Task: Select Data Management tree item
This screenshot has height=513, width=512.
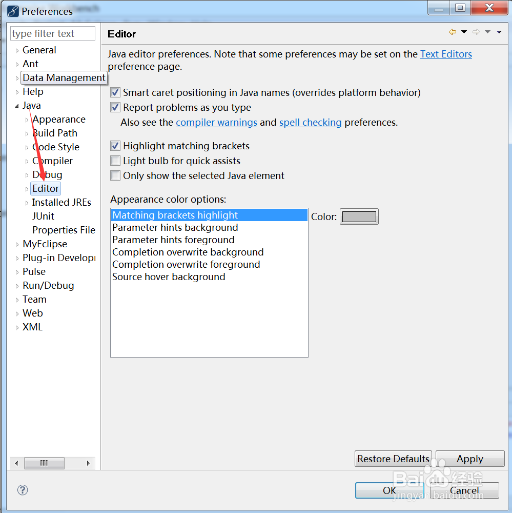Action: pyautogui.click(x=64, y=78)
